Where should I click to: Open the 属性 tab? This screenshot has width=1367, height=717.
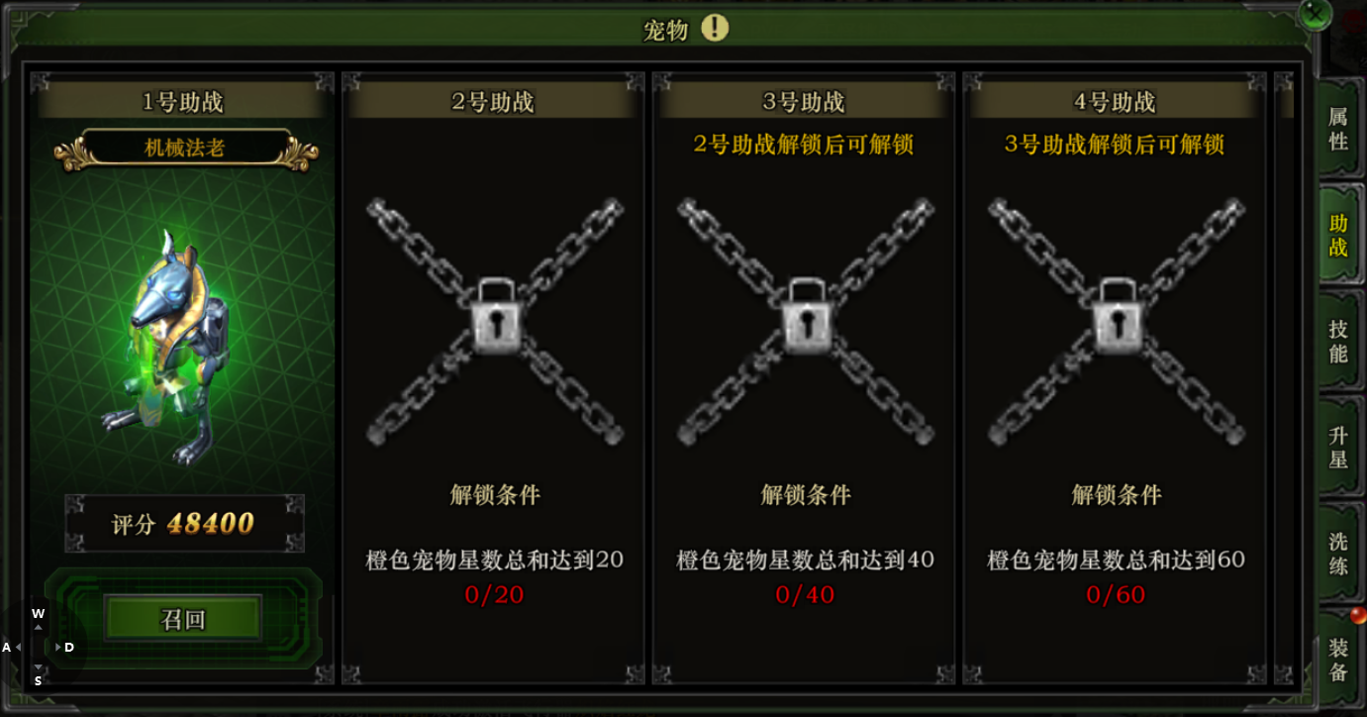1338,129
